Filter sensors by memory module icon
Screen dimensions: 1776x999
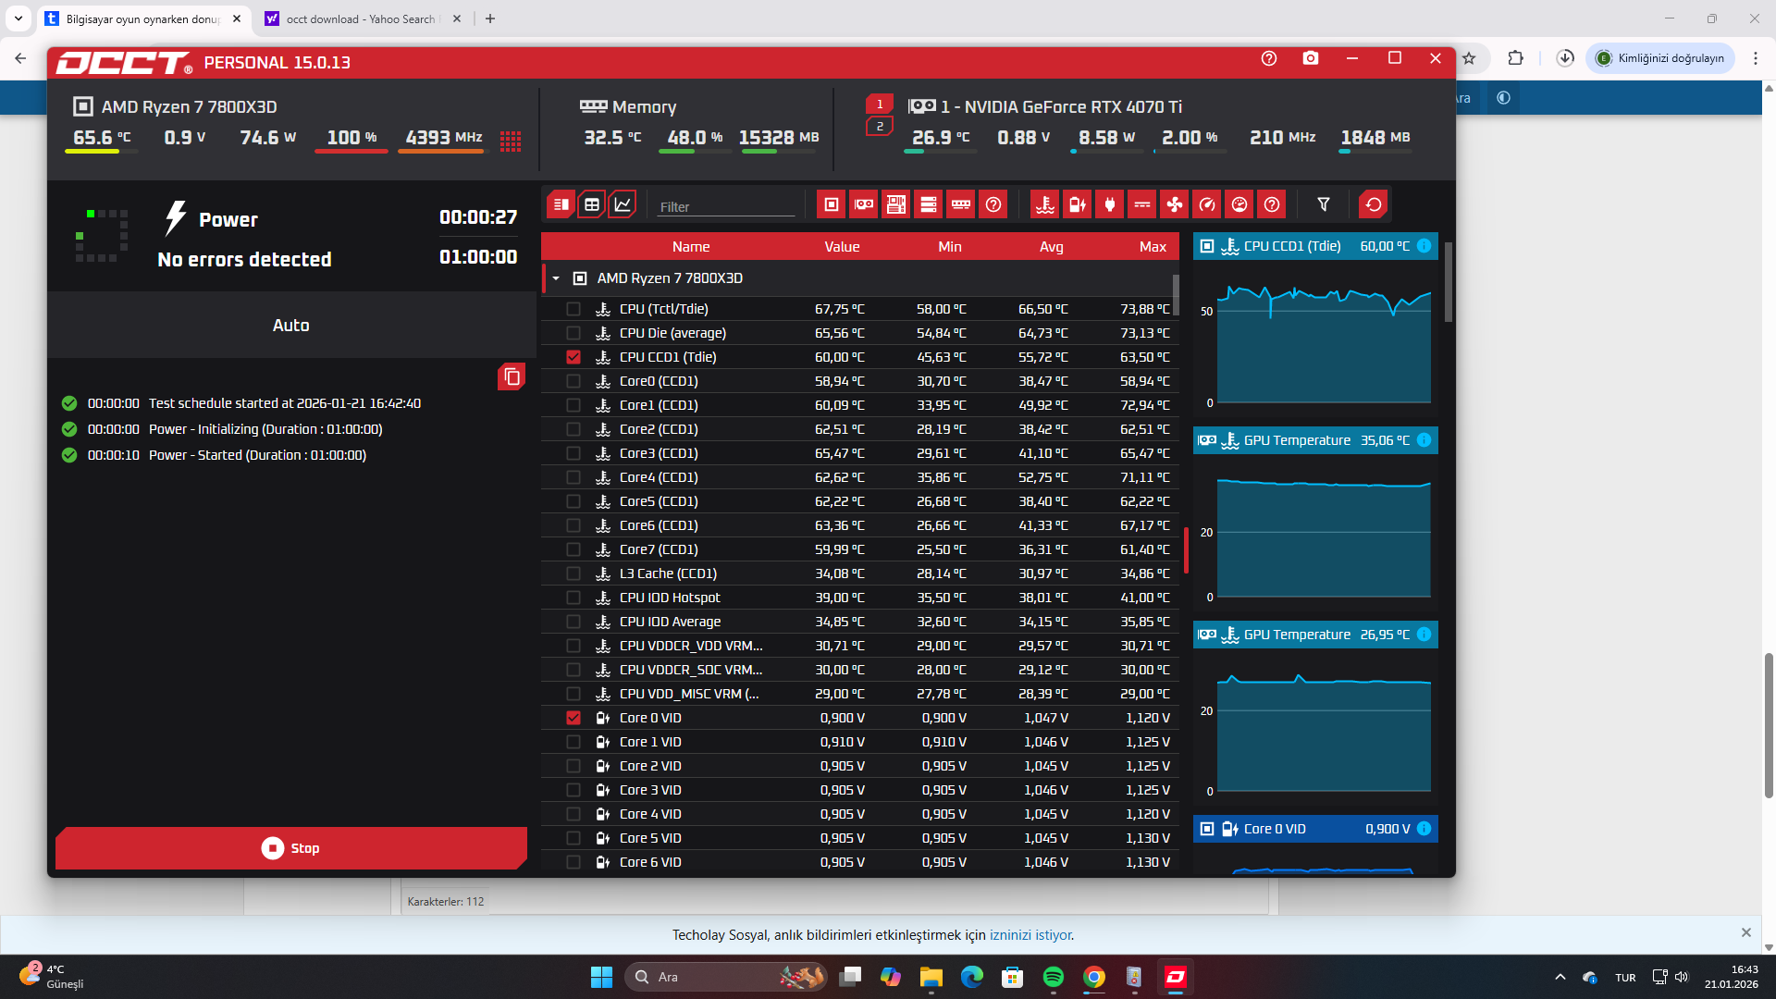pyautogui.click(x=961, y=204)
